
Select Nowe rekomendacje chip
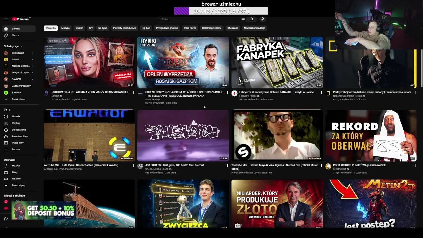[254, 28]
